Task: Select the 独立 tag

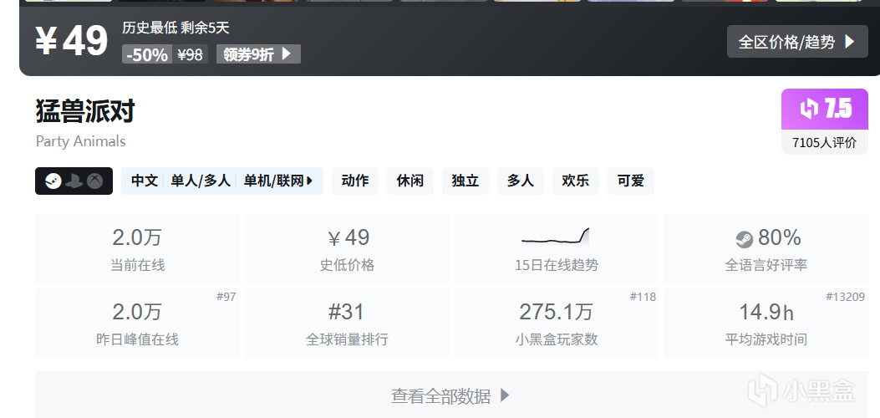Action: (465, 181)
